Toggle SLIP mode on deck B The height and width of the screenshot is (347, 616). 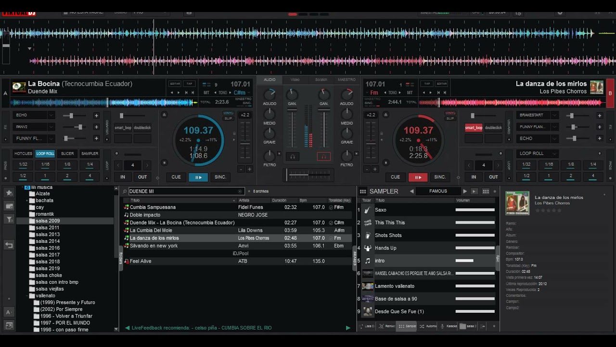click(450, 118)
